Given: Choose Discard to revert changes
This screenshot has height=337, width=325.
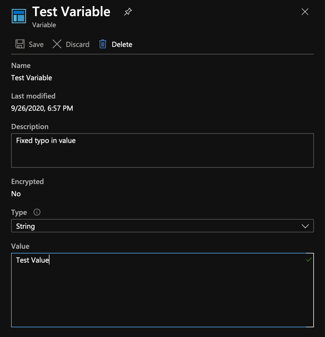Looking at the screenshot, I should (x=77, y=44).
